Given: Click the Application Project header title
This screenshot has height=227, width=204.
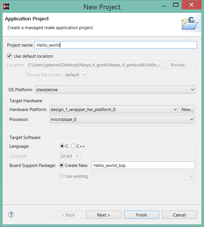Looking at the screenshot, I should (x=27, y=19).
